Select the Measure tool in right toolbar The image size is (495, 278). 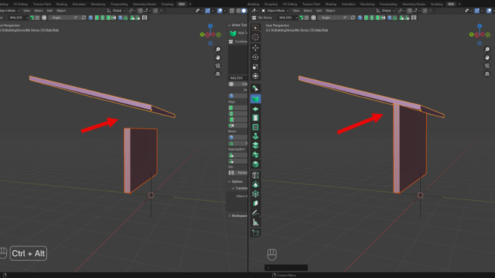(x=256, y=222)
